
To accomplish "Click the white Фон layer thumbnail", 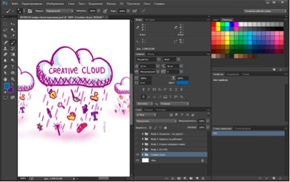I will [x=146, y=161].
